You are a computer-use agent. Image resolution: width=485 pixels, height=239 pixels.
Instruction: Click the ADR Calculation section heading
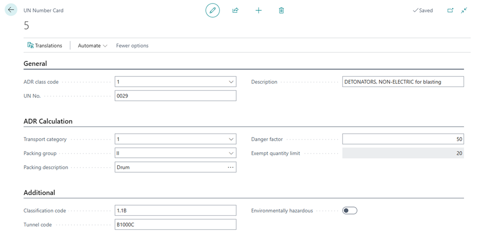tap(48, 121)
